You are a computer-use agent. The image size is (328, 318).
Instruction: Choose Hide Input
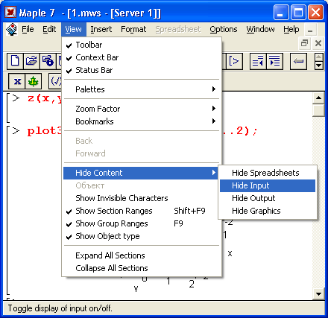tap(268, 185)
